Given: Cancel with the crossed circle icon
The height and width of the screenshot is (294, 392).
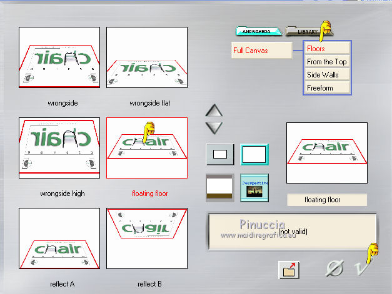Looking at the screenshot, I should pos(334,268).
